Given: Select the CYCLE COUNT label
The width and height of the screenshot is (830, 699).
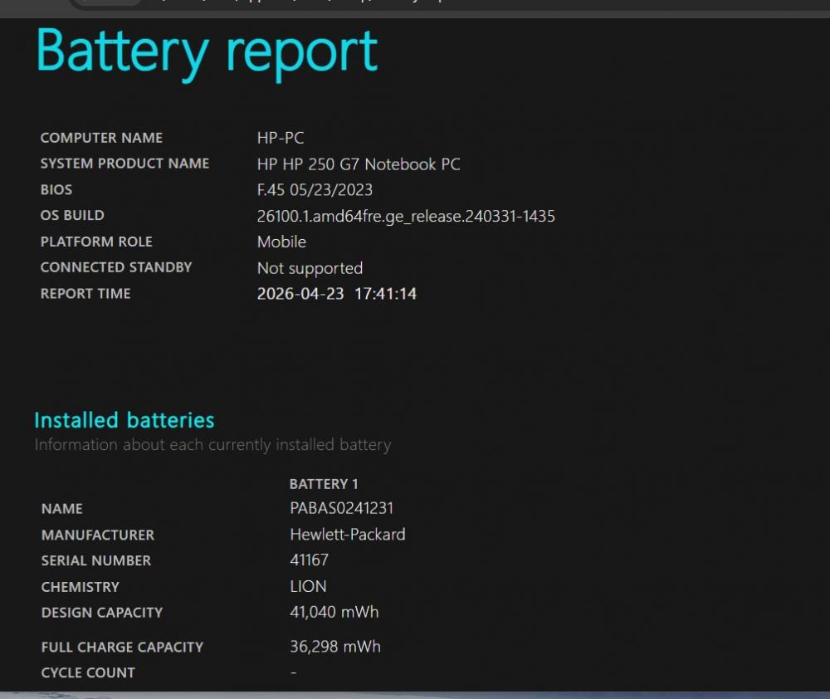Looking at the screenshot, I should [x=89, y=672].
